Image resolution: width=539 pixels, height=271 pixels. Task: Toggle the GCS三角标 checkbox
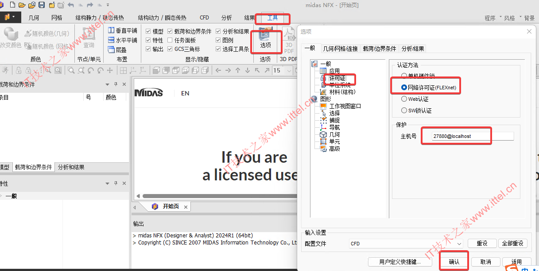click(170, 49)
